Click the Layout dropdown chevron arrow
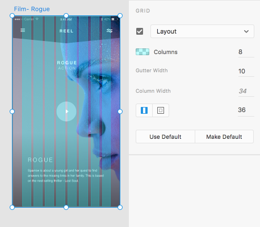This screenshot has height=227, width=260. pyautogui.click(x=246, y=31)
